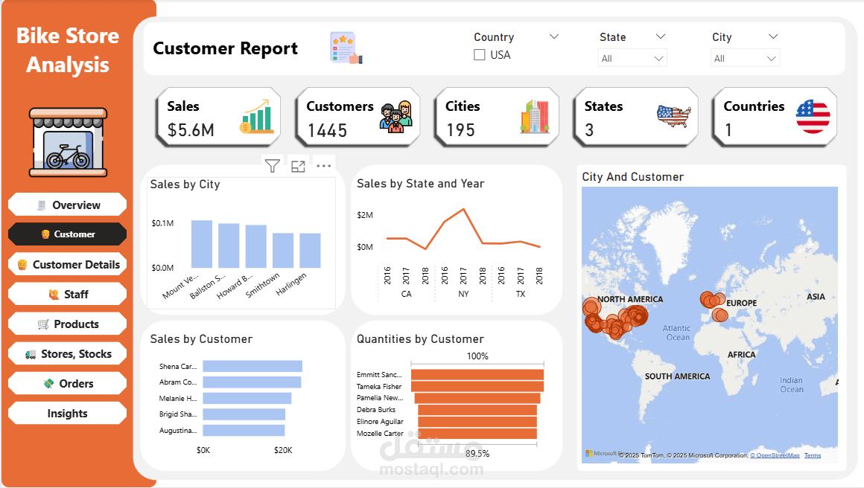
Task: Select the Mount Vernon bar in Sales by City
Action: [202, 244]
